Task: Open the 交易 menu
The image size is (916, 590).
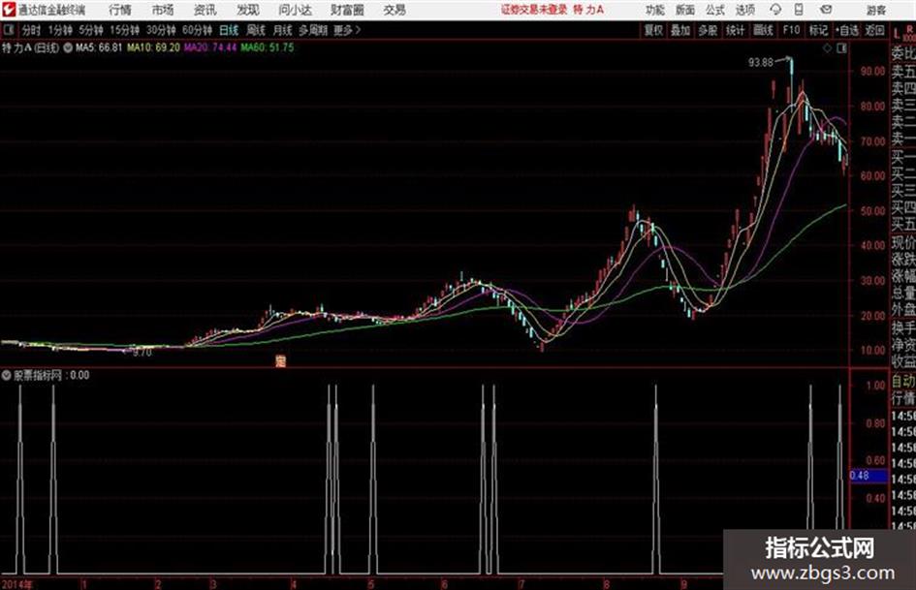Action: click(395, 10)
